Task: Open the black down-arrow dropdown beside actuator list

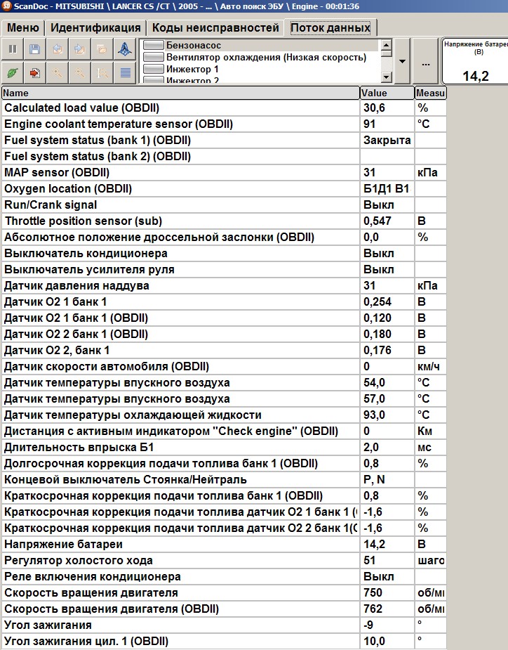Action: tap(402, 61)
